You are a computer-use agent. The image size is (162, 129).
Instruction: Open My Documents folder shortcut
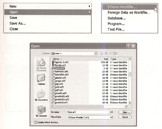[41, 95]
